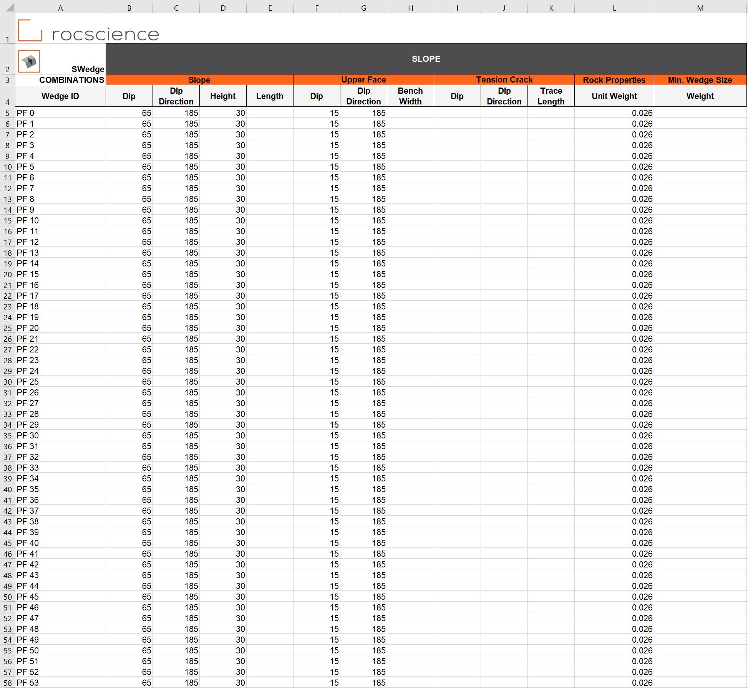Image resolution: width=748 pixels, height=688 pixels.
Task: Click the Tension Crack group header
Action: (x=504, y=80)
